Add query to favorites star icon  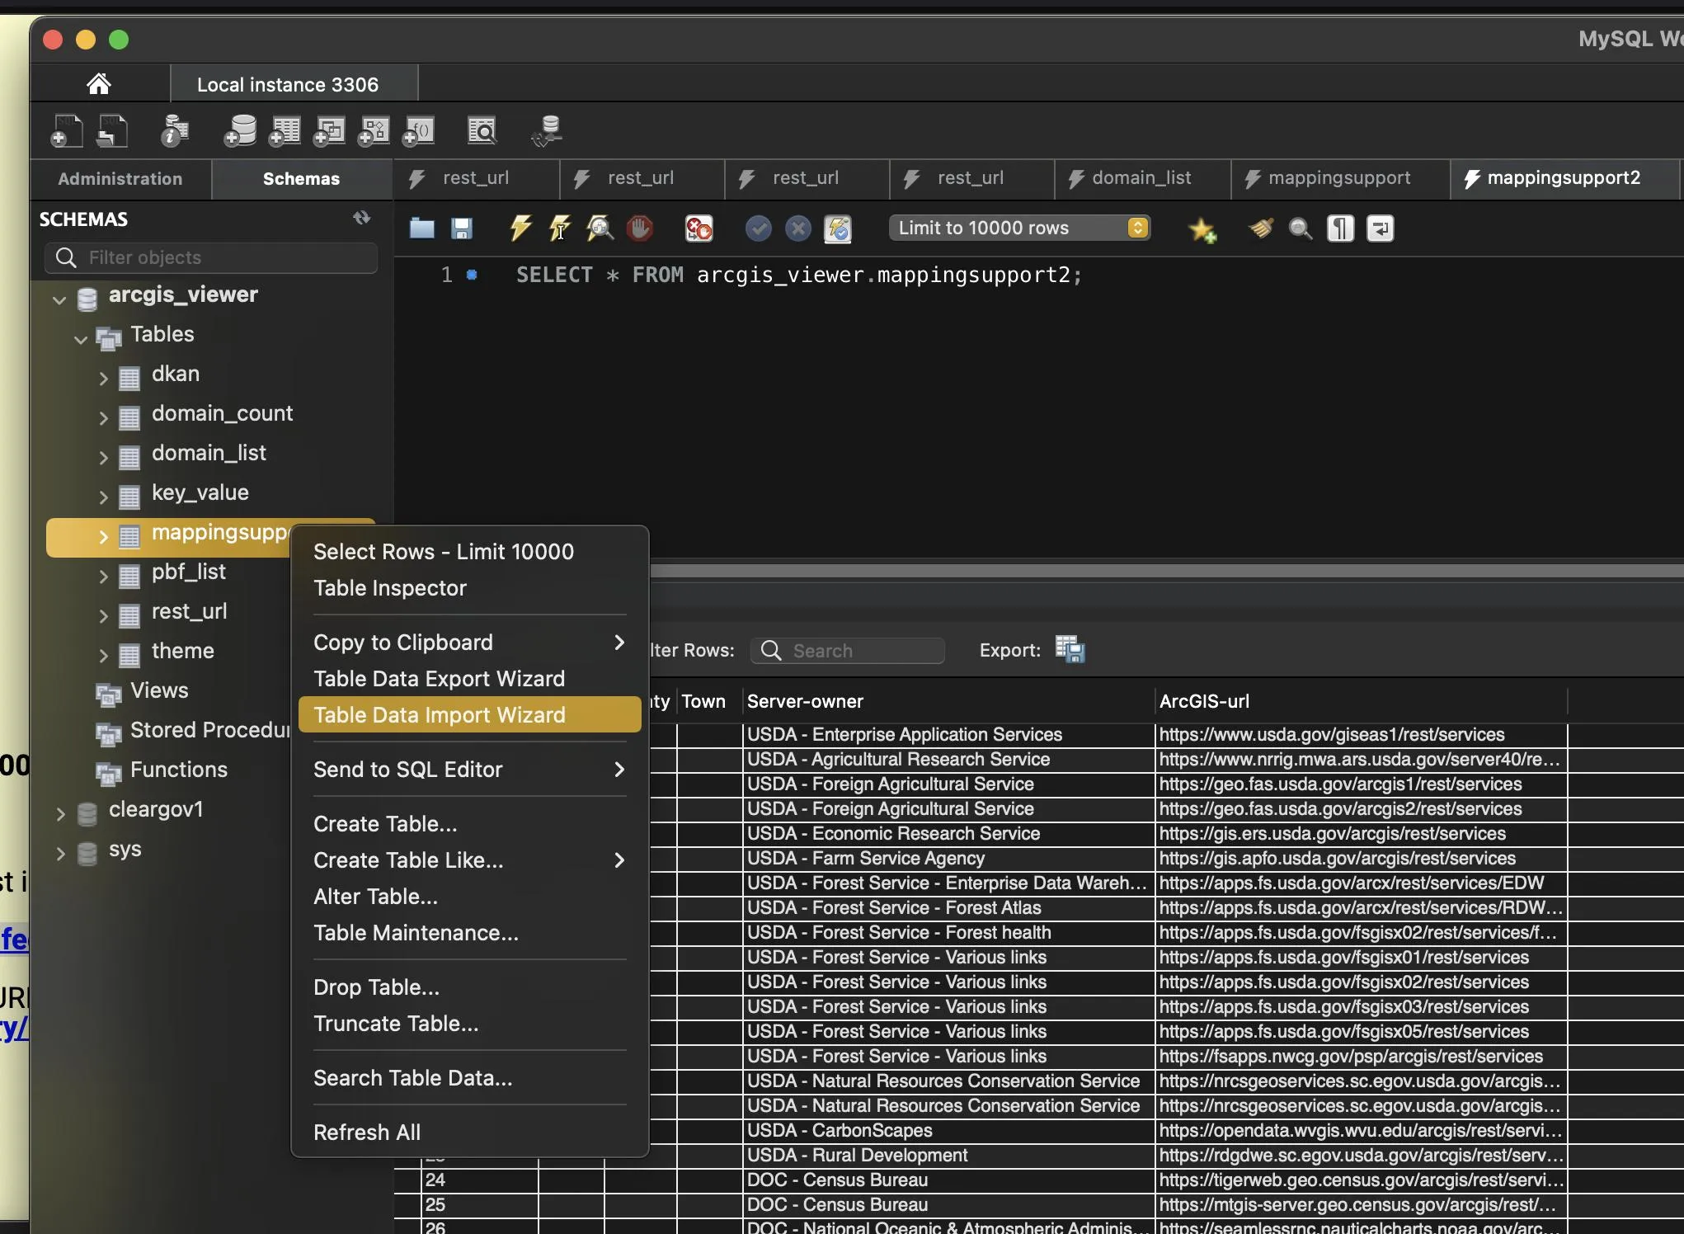(1202, 228)
